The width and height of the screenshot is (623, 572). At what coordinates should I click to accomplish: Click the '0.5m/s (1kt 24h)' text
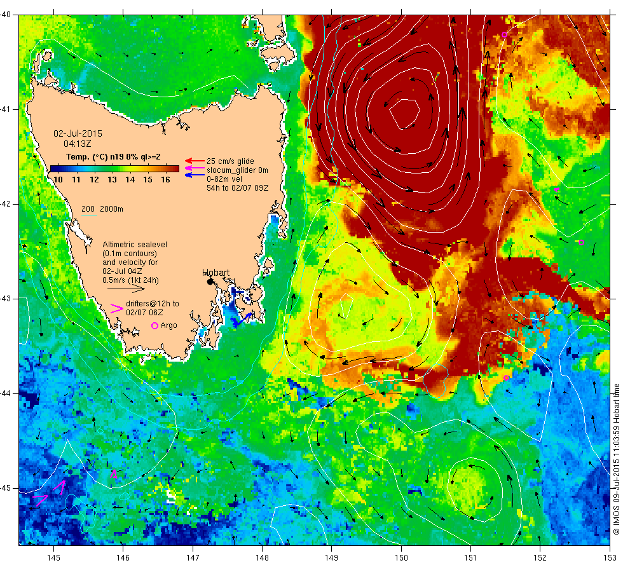click(x=131, y=280)
